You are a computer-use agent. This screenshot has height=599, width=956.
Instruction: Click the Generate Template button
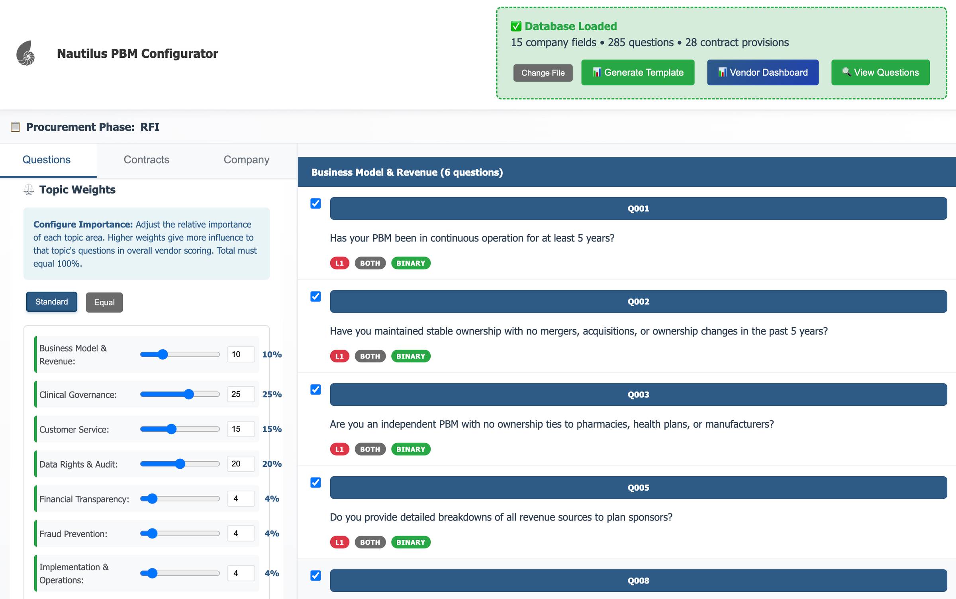637,72
